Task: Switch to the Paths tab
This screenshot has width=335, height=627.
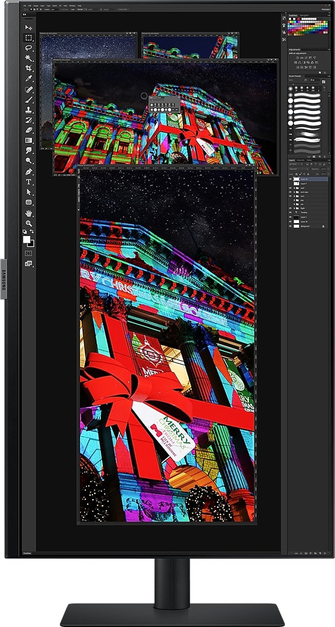Action: [309, 160]
